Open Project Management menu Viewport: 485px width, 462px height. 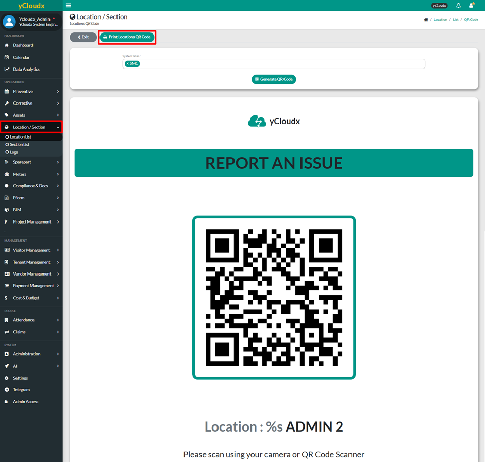31,222
